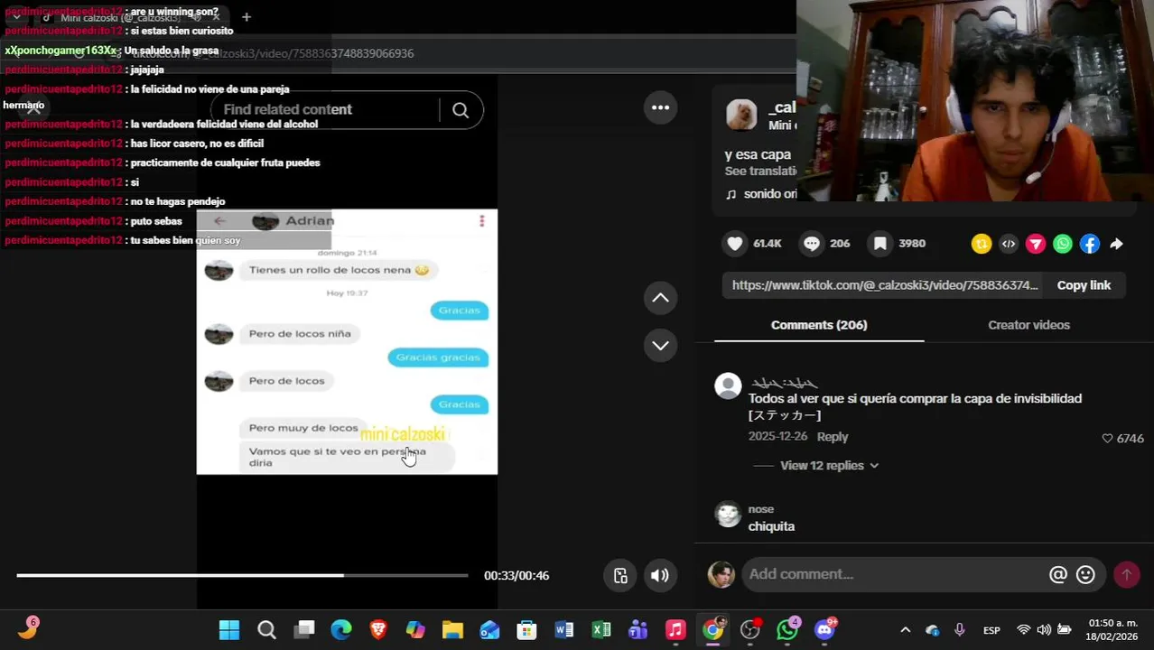Mute the video with the speaker icon
This screenshot has width=1154, height=650.
click(x=660, y=576)
